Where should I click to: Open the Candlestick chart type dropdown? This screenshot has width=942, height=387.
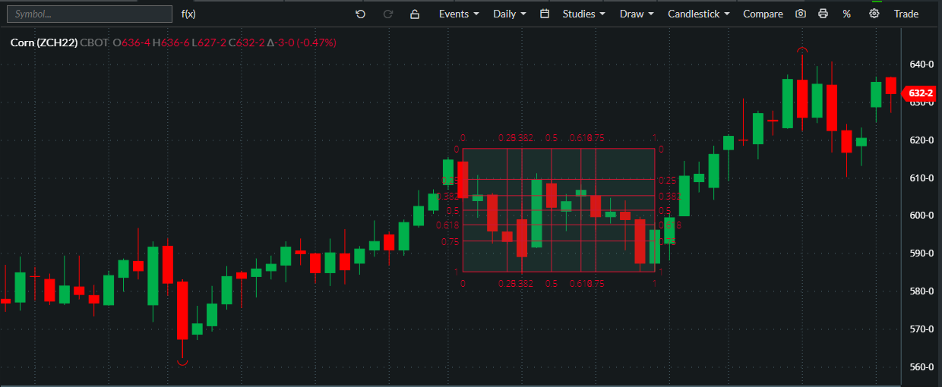pyautogui.click(x=698, y=14)
